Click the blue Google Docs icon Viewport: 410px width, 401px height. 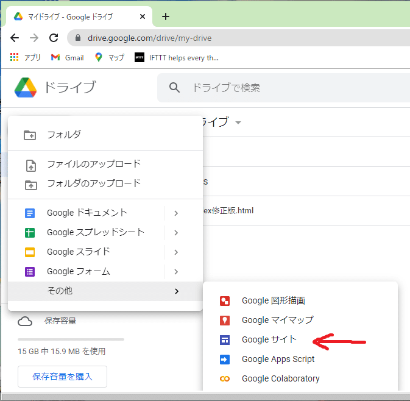(x=30, y=213)
